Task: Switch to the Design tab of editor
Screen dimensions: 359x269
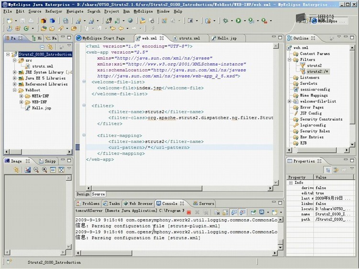Action: (83, 194)
